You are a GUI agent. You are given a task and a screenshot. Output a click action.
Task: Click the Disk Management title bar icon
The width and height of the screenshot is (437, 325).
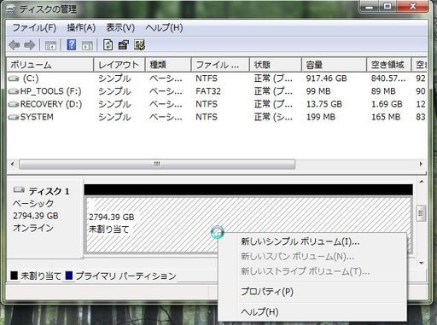click(x=10, y=9)
